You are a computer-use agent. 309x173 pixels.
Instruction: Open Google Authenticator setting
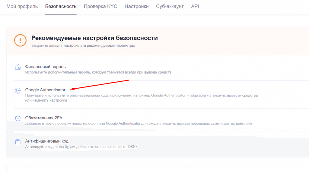pos(45,90)
